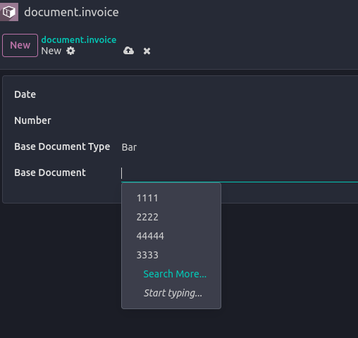Click the New record status text
Screen dimensions: 358x338
click(x=51, y=51)
